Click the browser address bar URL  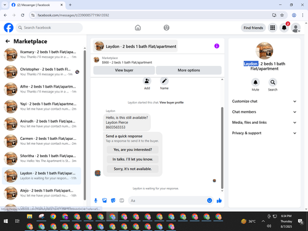click(x=73, y=15)
